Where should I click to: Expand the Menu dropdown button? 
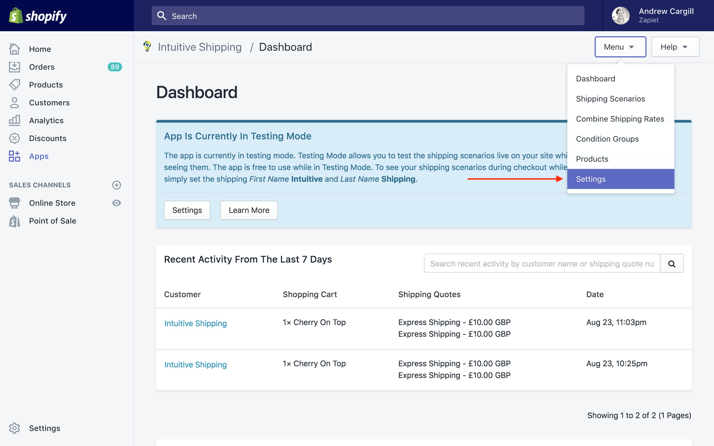pyautogui.click(x=620, y=47)
